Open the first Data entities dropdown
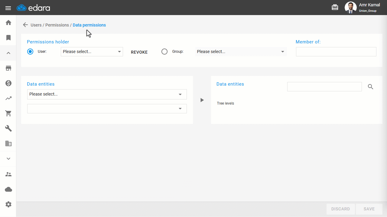This screenshot has width=387, height=217. (107, 94)
